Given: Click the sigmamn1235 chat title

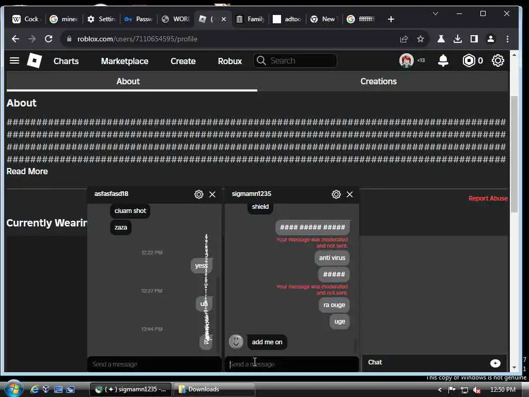Looking at the screenshot, I should [x=252, y=194].
